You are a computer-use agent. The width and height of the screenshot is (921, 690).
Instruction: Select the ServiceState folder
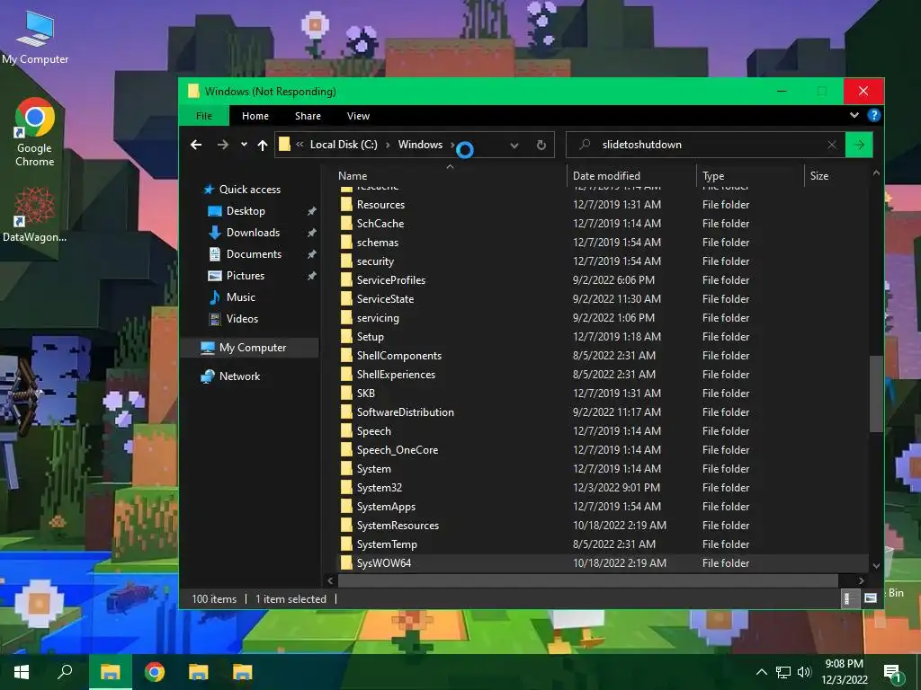(x=385, y=298)
